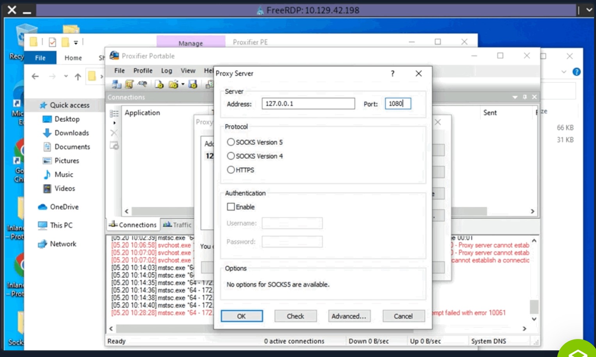Click Save Profile toolbar icon
Image resolution: width=596 pixels, height=357 pixels.
[x=193, y=84]
